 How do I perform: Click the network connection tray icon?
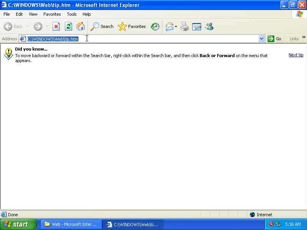pos(279,224)
